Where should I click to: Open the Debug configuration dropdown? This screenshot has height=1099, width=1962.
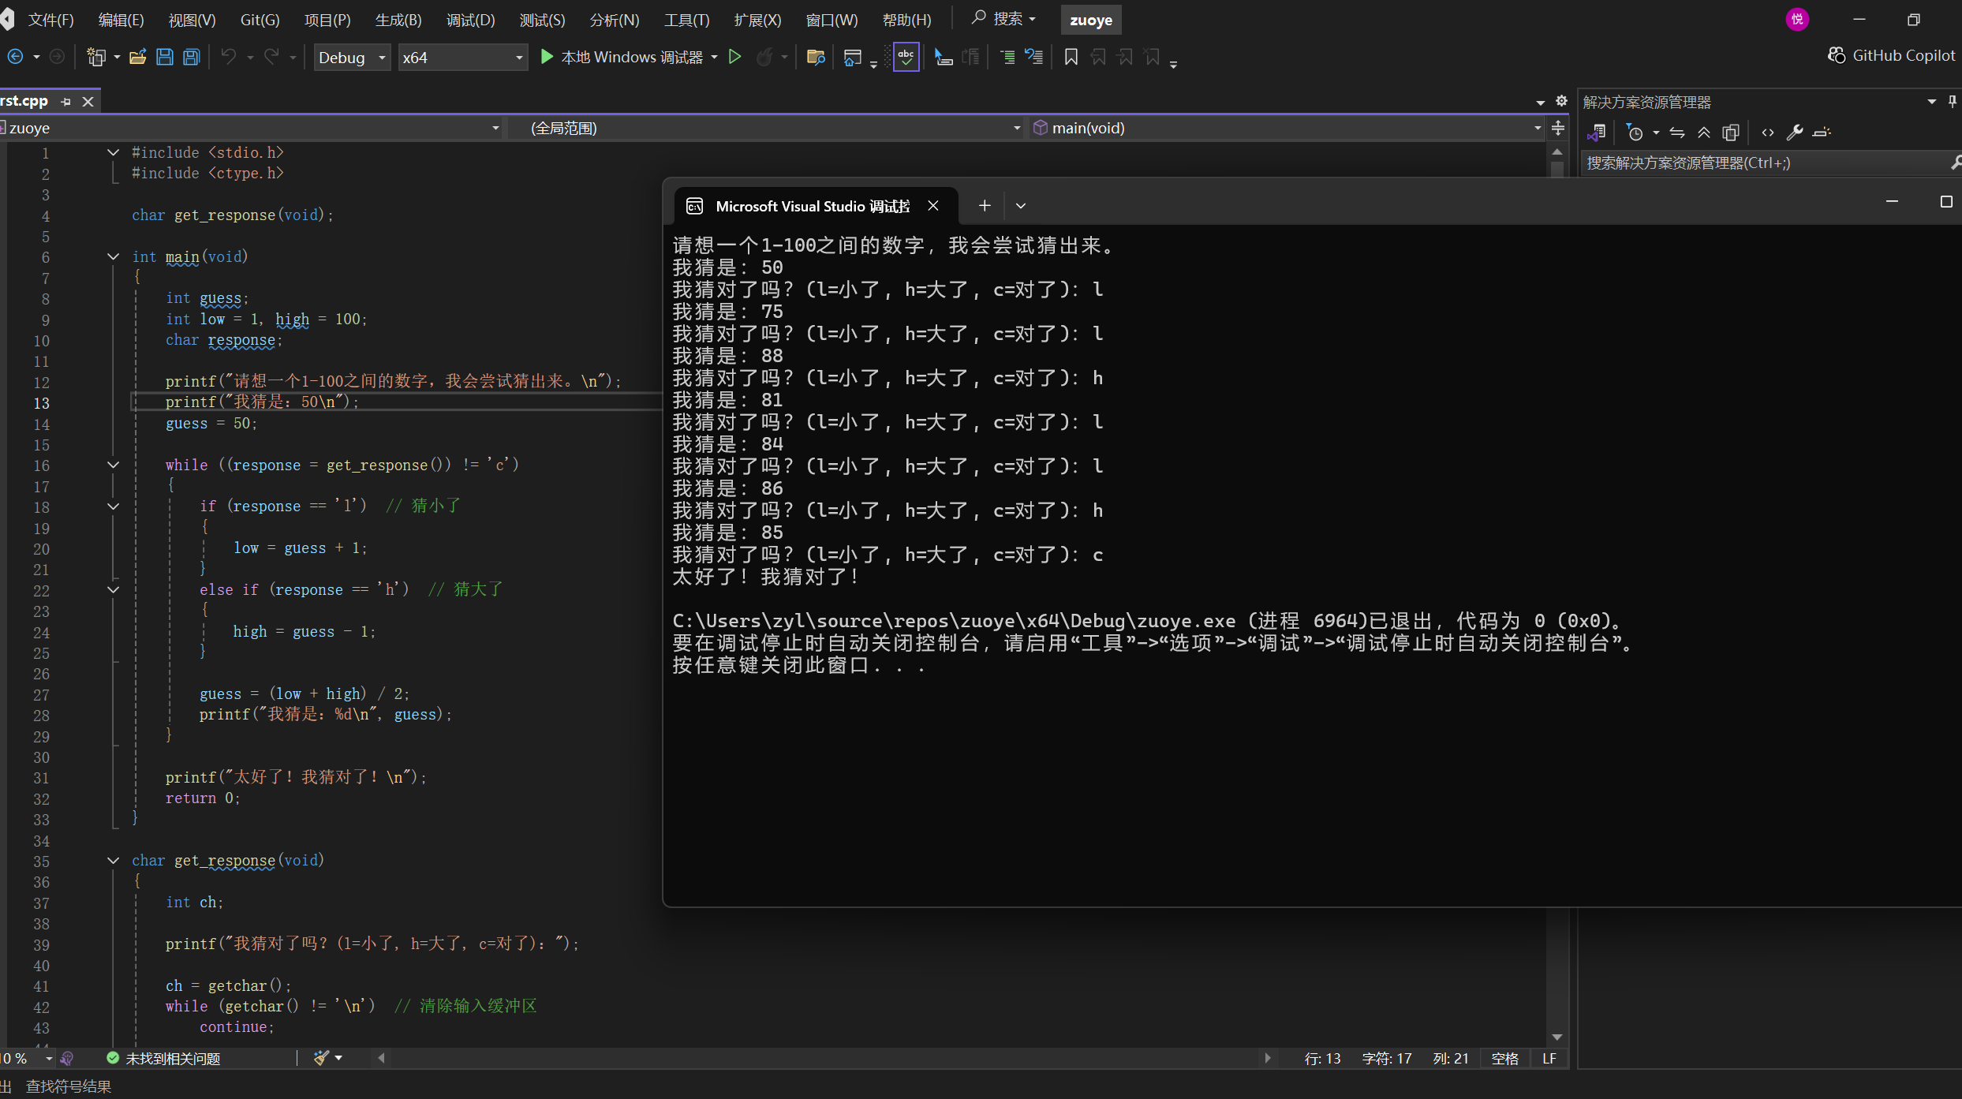click(352, 58)
